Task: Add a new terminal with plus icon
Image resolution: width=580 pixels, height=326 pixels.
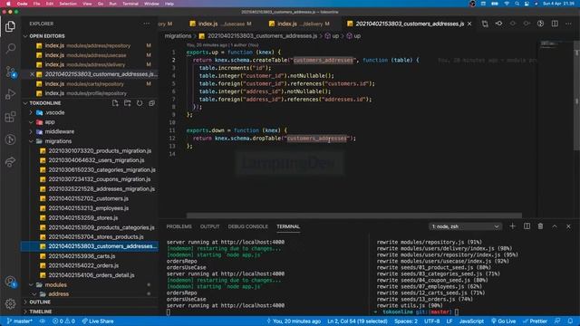Action: [512, 226]
